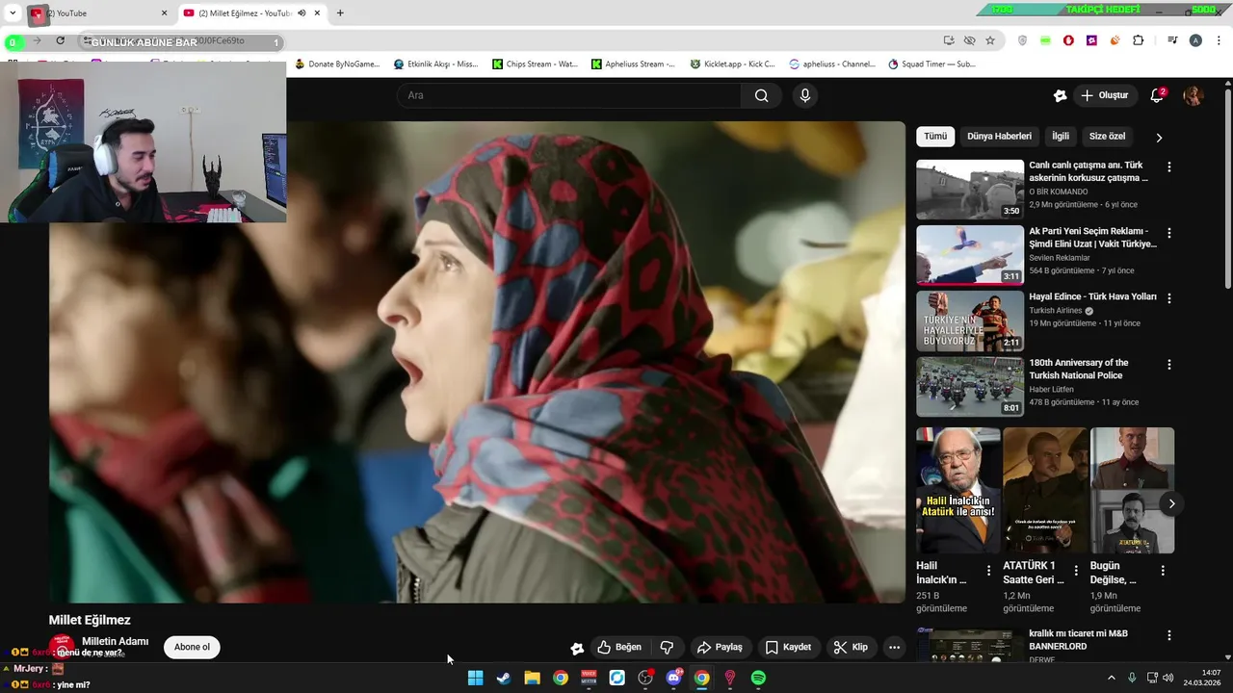
Task: Click the Oluştur create button
Action: 1105,95
